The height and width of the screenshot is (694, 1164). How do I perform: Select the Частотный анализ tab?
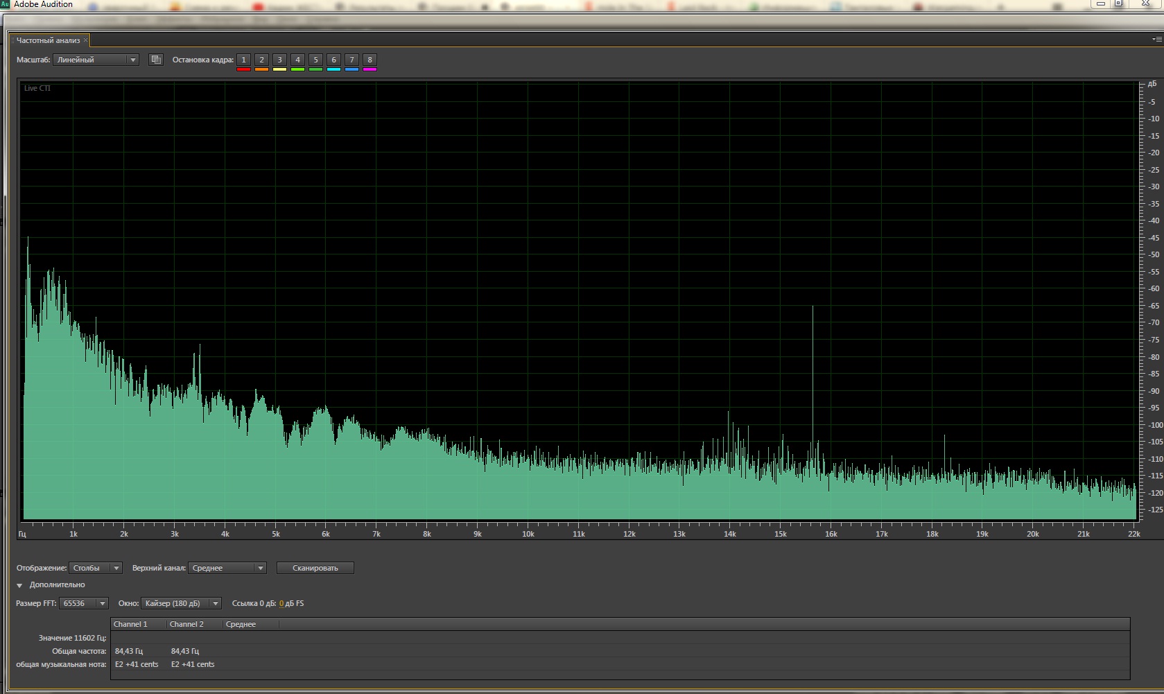(x=48, y=40)
